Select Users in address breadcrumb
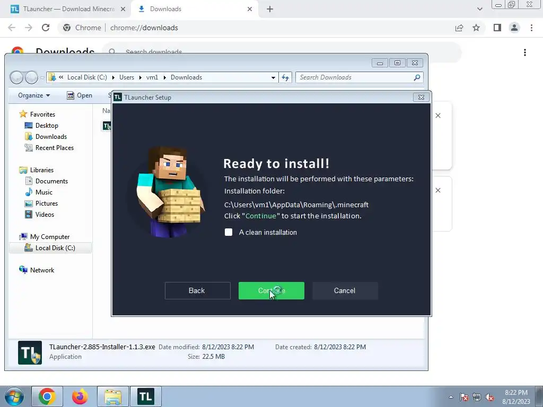The height and width of the screenshot is (407, 543). click(127, 77)
